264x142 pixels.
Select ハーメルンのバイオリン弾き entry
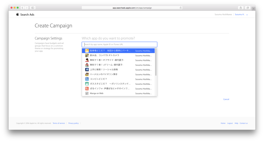(x=118, y=74)
